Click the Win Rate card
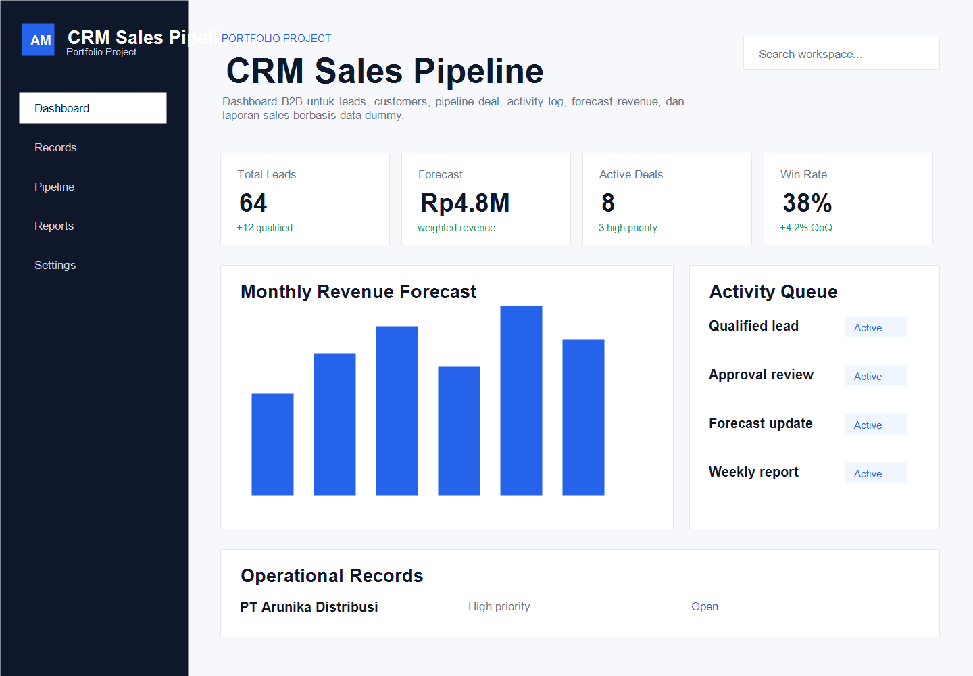The image size is (973, 676). point(848,199)
